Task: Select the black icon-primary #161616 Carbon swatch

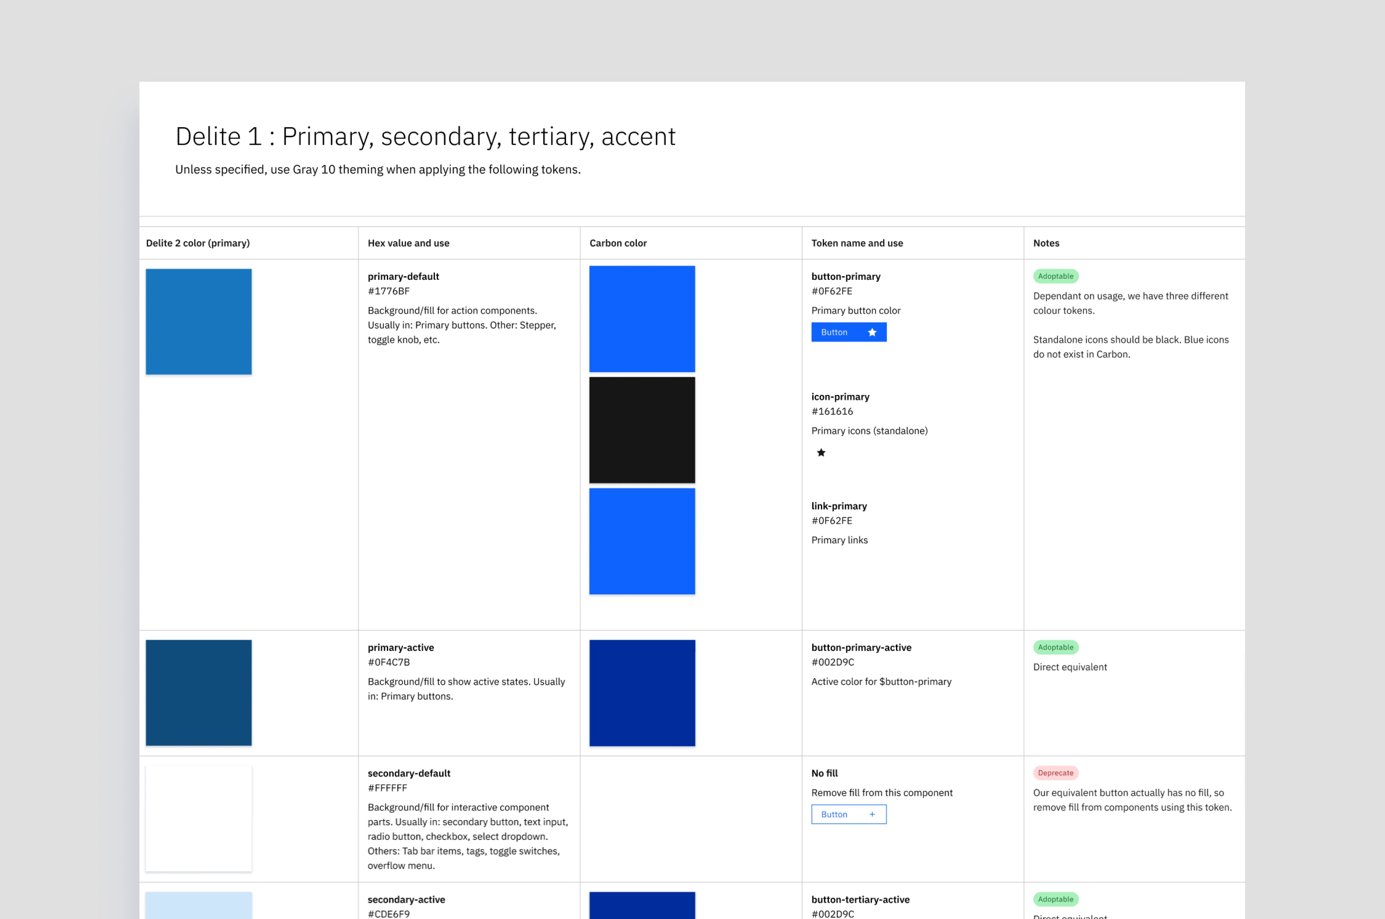Action: 642,430
